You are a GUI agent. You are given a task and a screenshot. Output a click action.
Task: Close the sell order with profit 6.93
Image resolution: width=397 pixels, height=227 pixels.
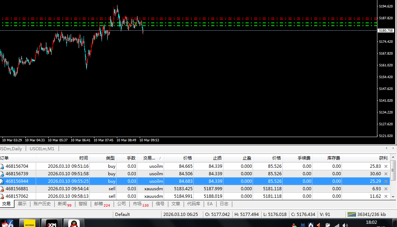click(x=386, y=189)
